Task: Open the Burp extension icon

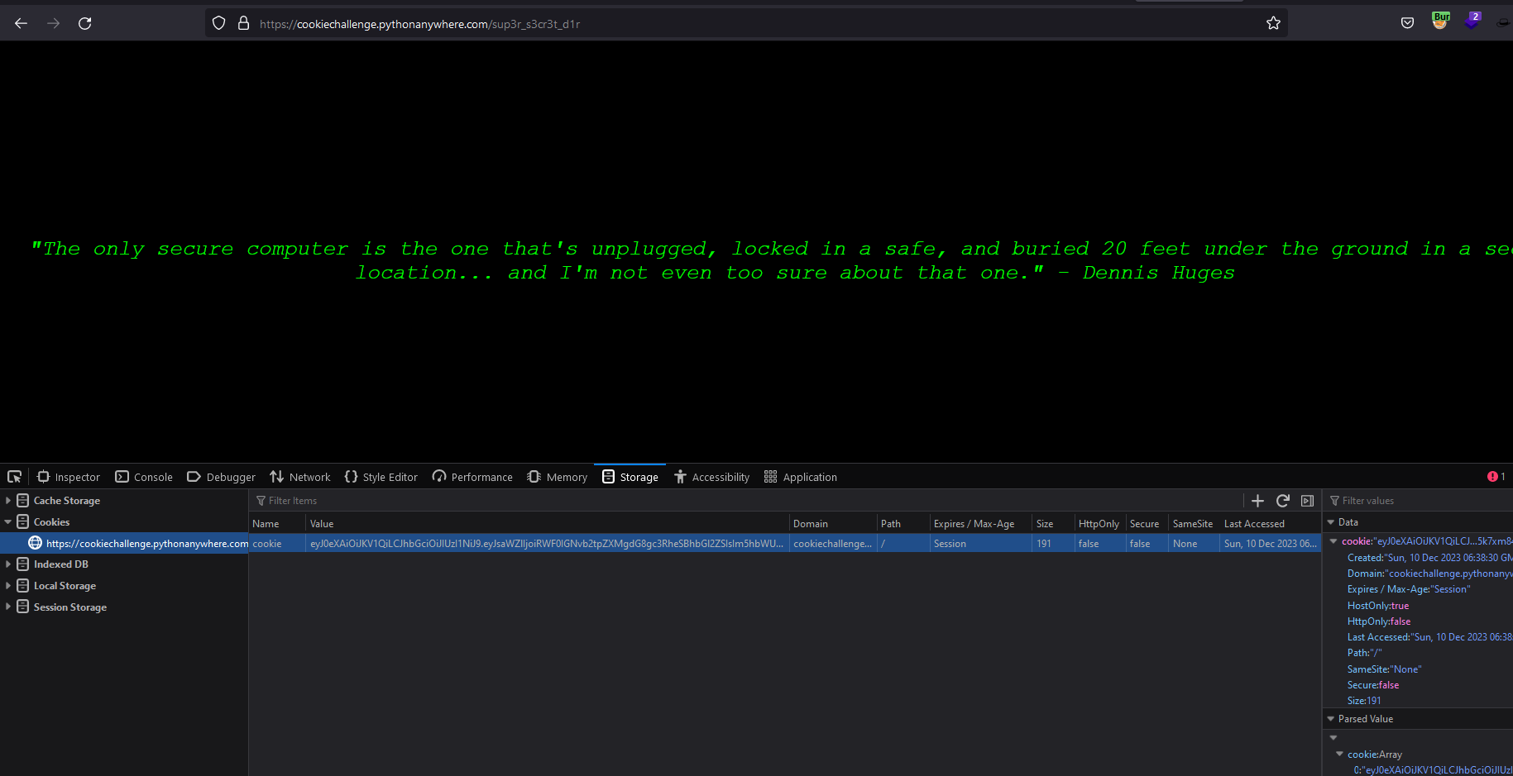Action: click(x=1440, y=21)
